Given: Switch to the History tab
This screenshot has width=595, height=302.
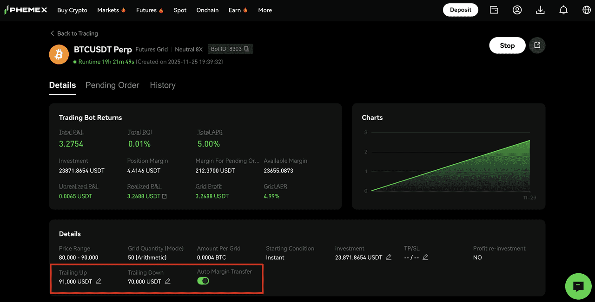Looking at the screenshot, I should tap(163, 85).
